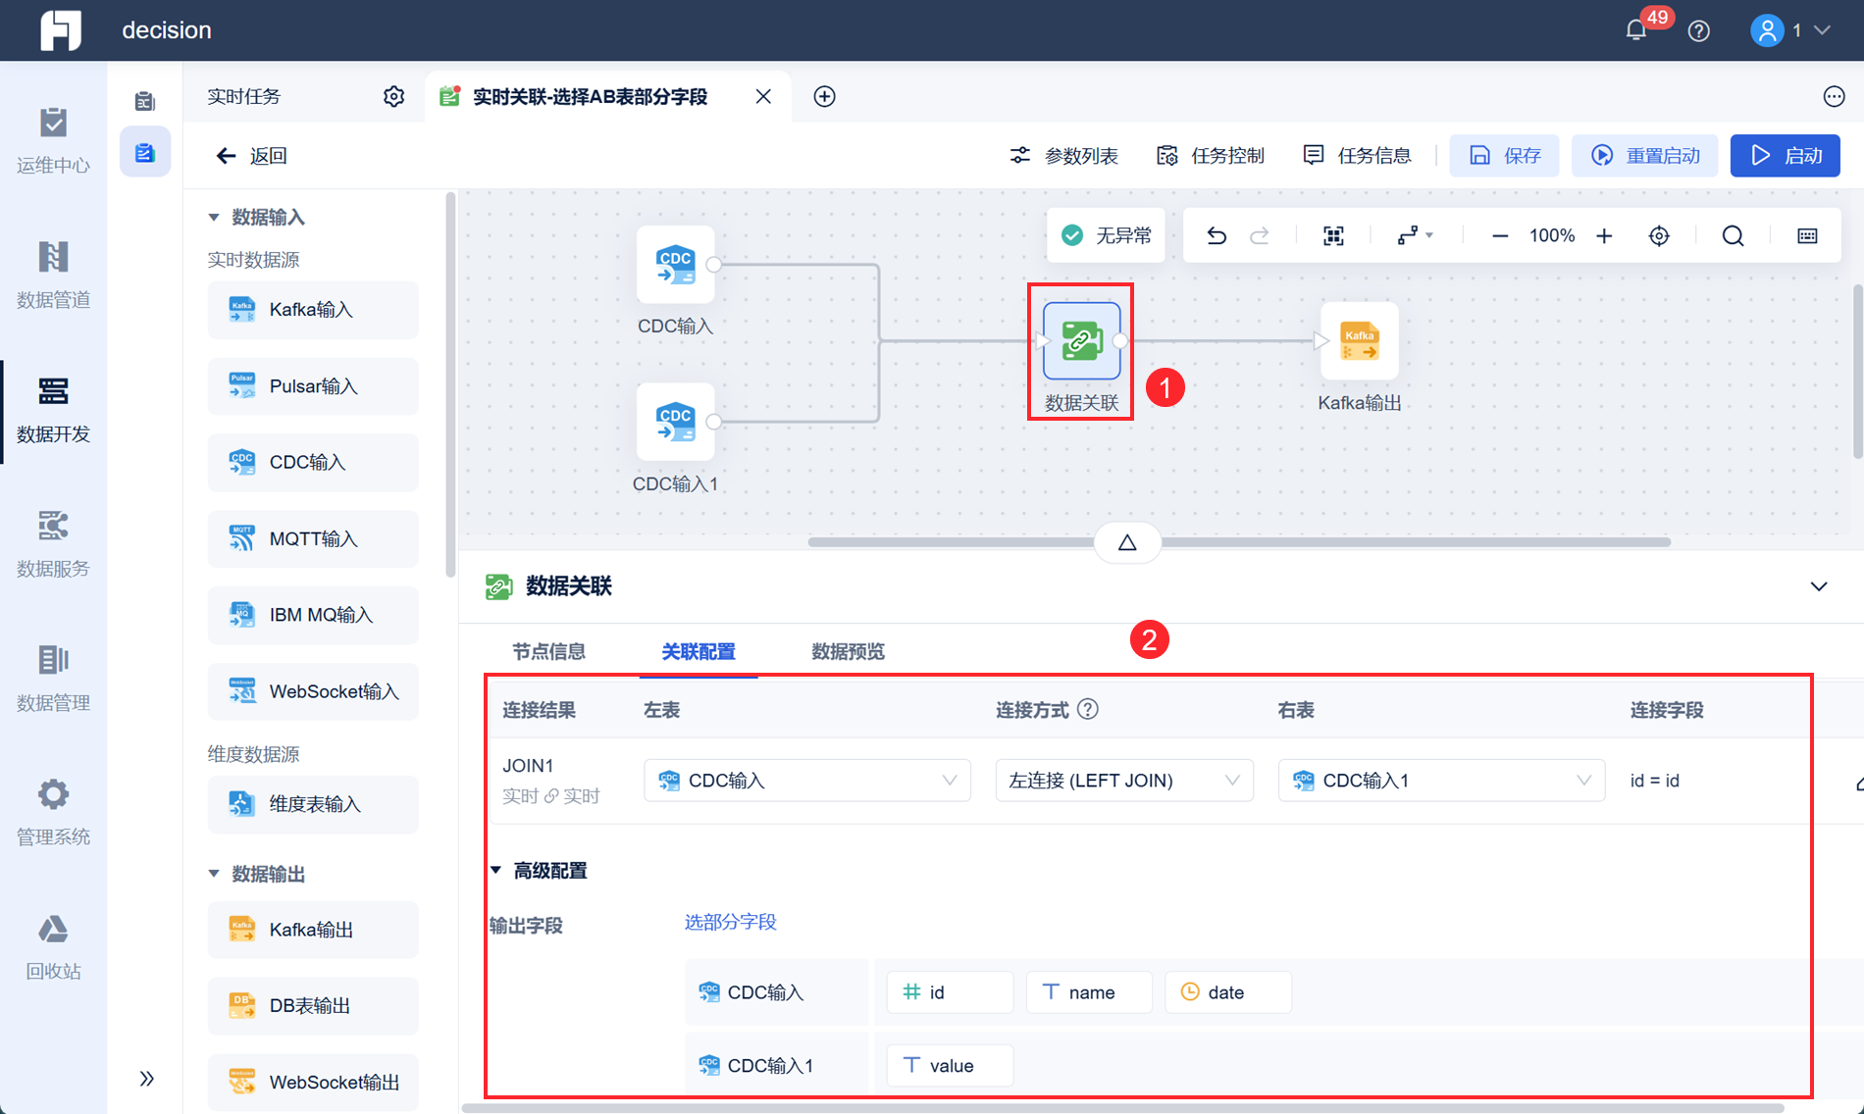Click the 返回 back button

tap(251, 156)
